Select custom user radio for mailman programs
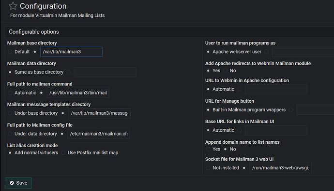Image resolution: width=334 pixels, height=191 pixels. tap(267, 52)
